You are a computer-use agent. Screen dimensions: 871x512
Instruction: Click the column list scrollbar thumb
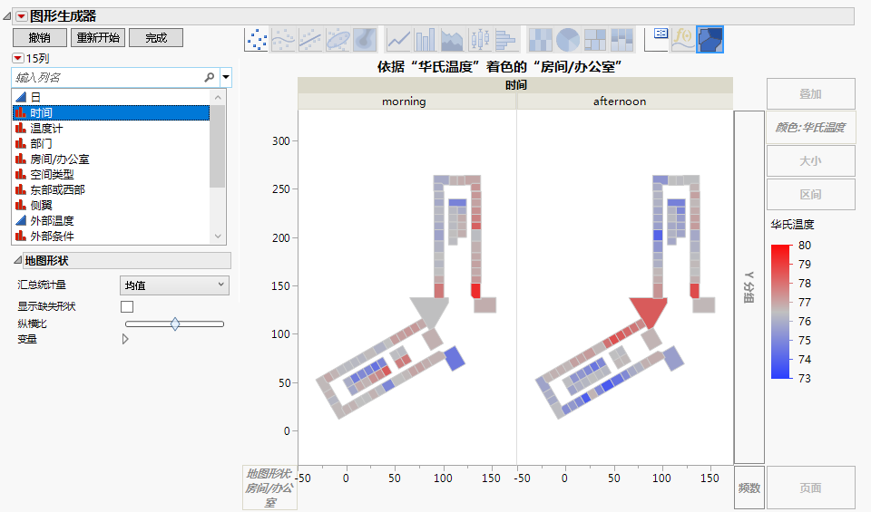[x=218, y=147]
